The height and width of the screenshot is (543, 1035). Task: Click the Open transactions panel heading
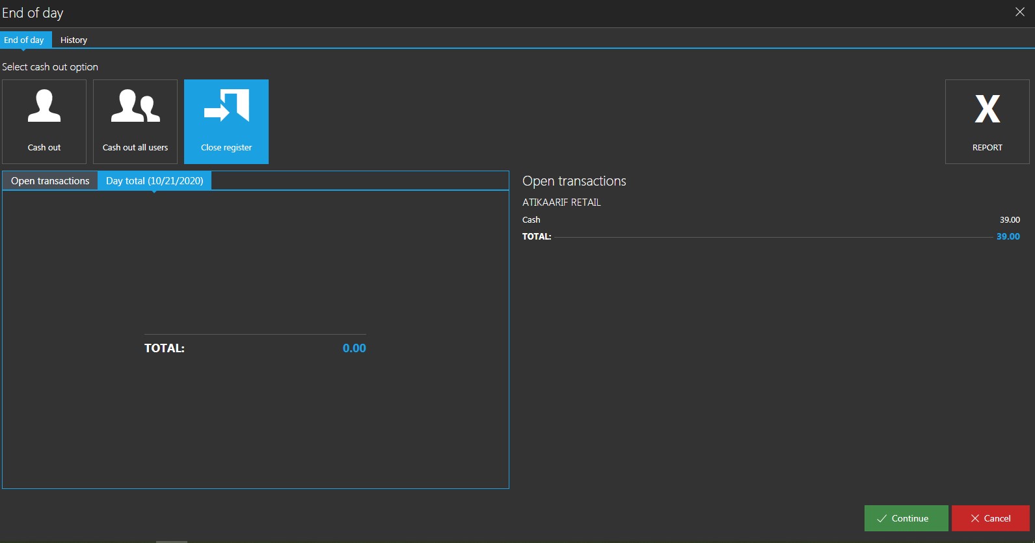tap(574, 181)
